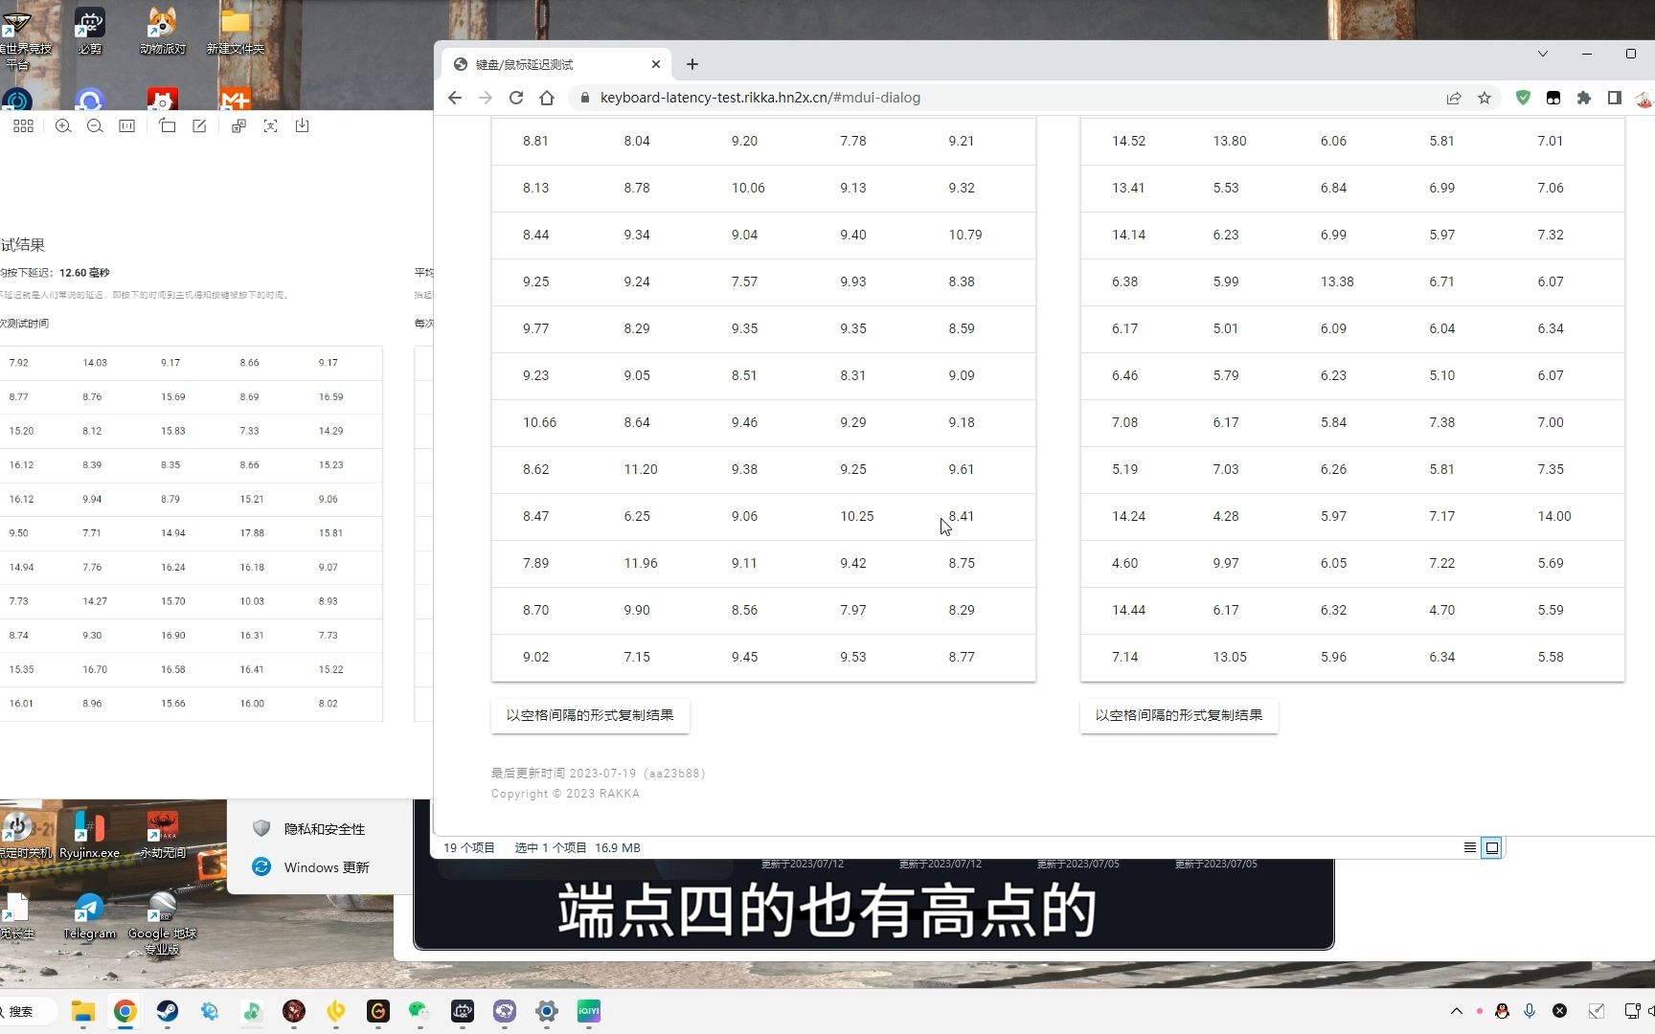Expand the Chrome tab search chevron

1543,54
